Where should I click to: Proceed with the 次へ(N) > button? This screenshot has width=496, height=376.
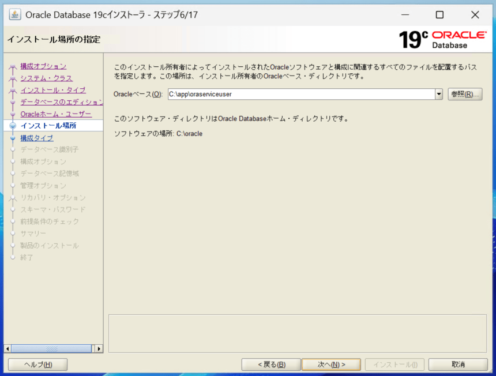tap(331, 364)
